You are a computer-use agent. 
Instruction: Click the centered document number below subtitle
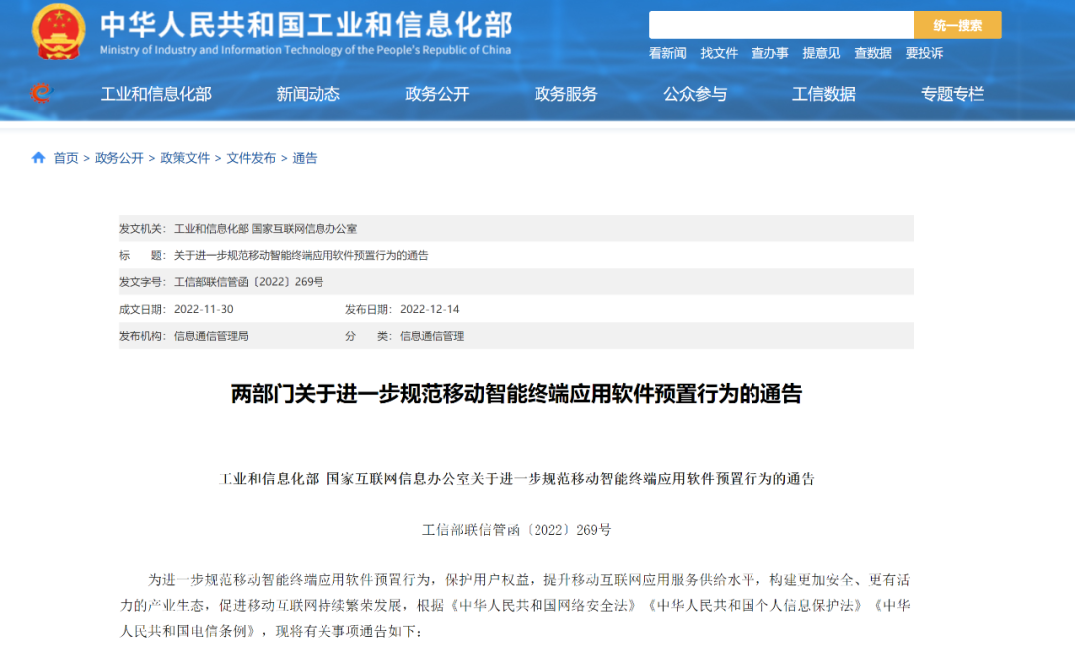(x=517, y=530)
